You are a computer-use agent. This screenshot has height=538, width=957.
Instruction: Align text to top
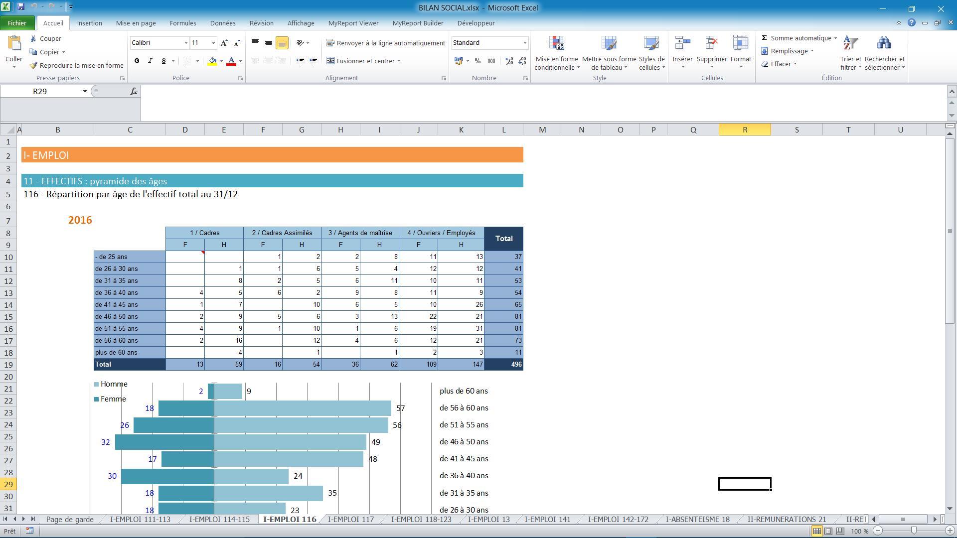[x=255, y=43]
